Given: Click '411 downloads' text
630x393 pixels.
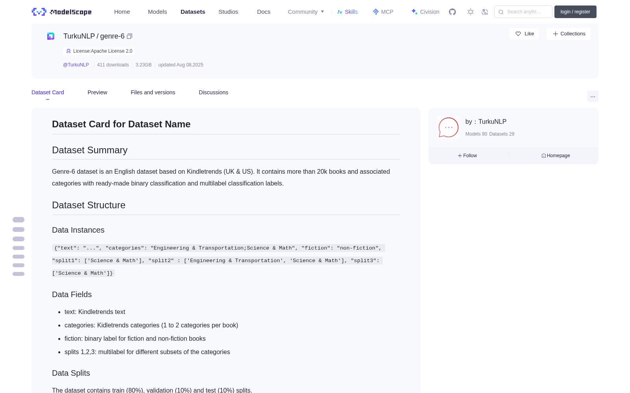Looking at the screenshot, I should pos(113,65).
